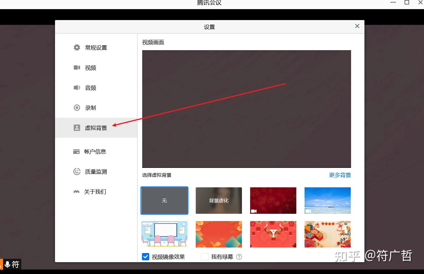Click the 录制 recording icon
Viewport: 424px width, 274px height.
77,108
